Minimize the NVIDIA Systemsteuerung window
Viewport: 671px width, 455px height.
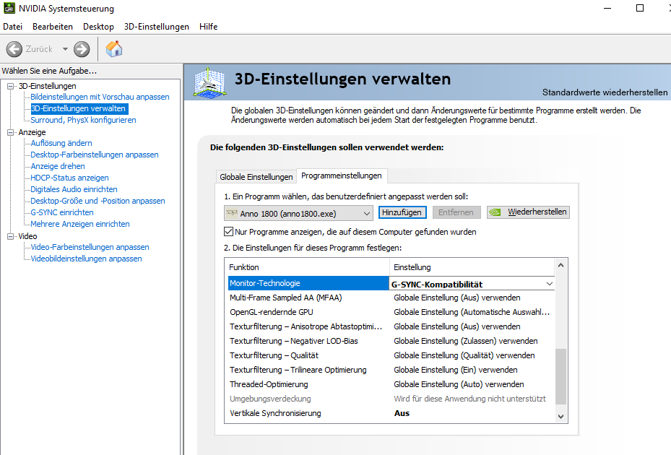coord(607,8)
